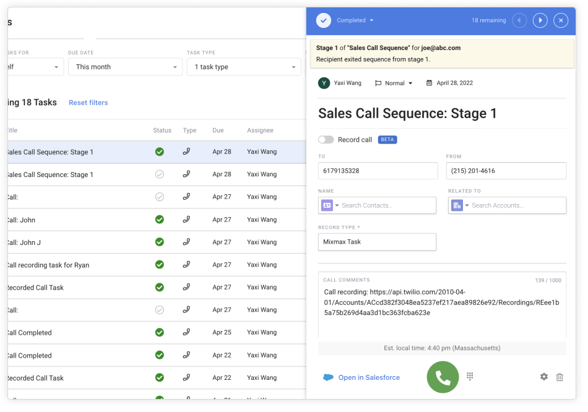Click the Salesforce cloud icon
The height and width of the screenshot is (412, 588).
pyautogui.click(x=328, y=377)
